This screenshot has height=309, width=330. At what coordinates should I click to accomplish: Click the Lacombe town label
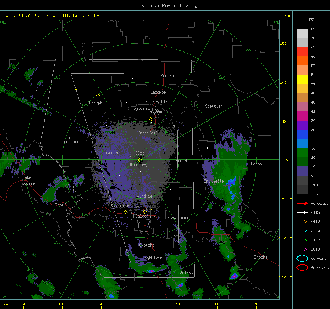click(158, 92)
